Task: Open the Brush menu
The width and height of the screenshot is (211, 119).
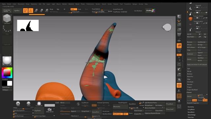Action: 9,4
